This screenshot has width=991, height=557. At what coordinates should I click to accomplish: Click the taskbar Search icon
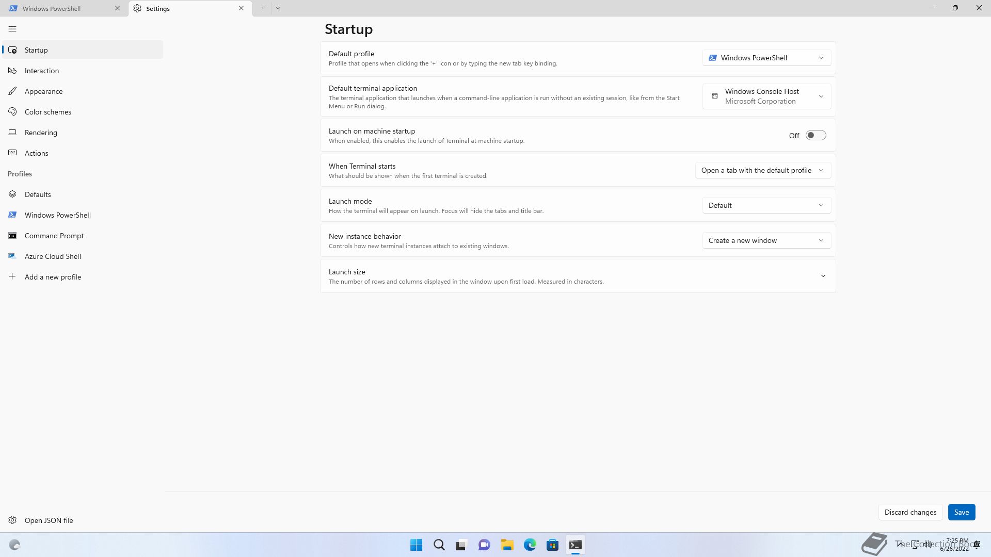[x=439, y=545]
